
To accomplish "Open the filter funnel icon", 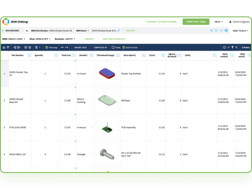I will click(x=232, y=47).
